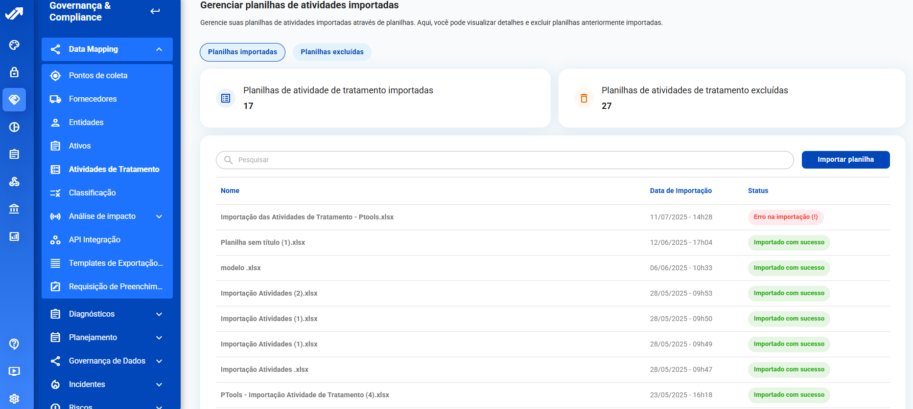
Task: Click the Importar planilha button
Action: click(x=845, y=160)
